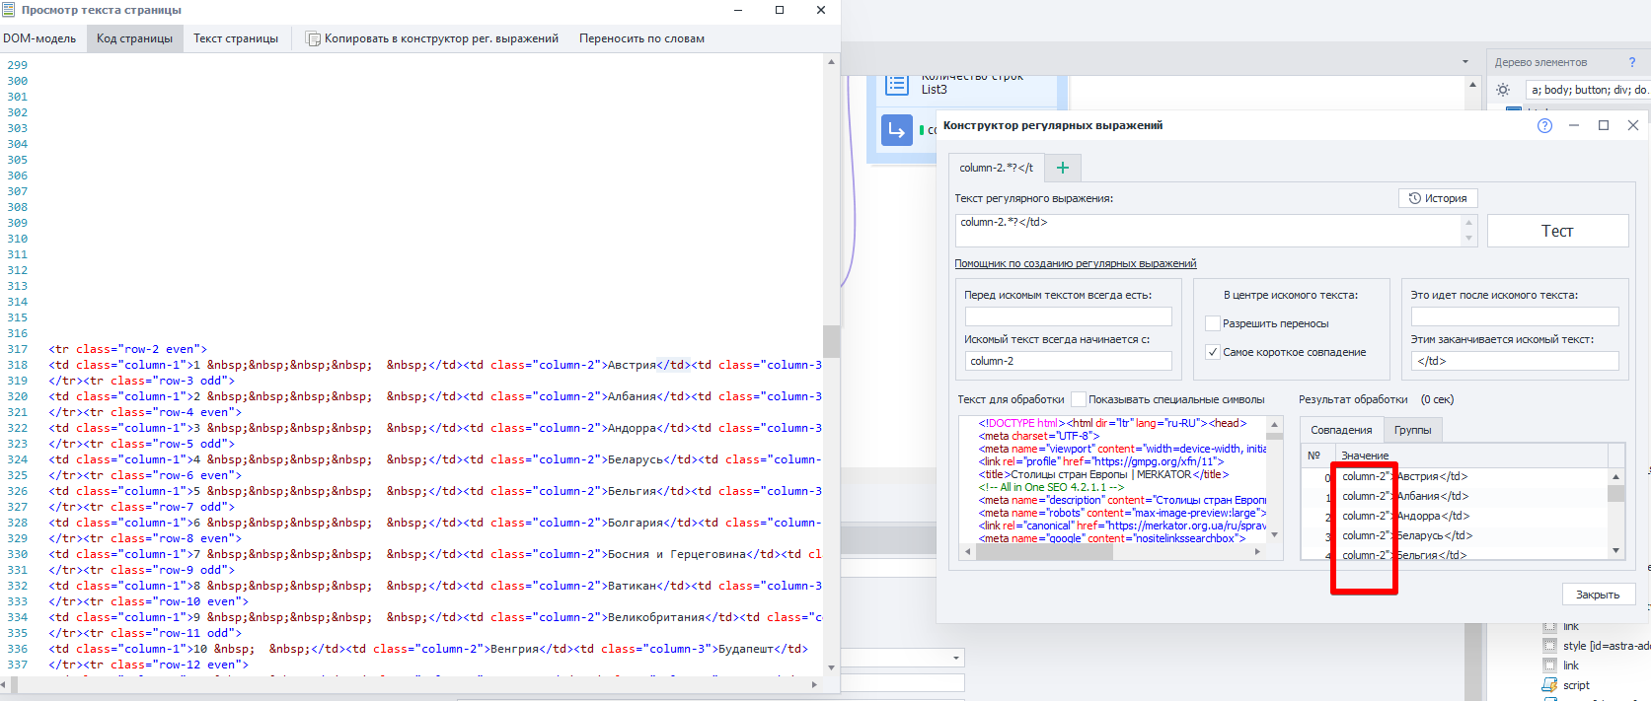
Task: Click the regex field scroll-up stepper arrow
Action: pos(1468,222)
